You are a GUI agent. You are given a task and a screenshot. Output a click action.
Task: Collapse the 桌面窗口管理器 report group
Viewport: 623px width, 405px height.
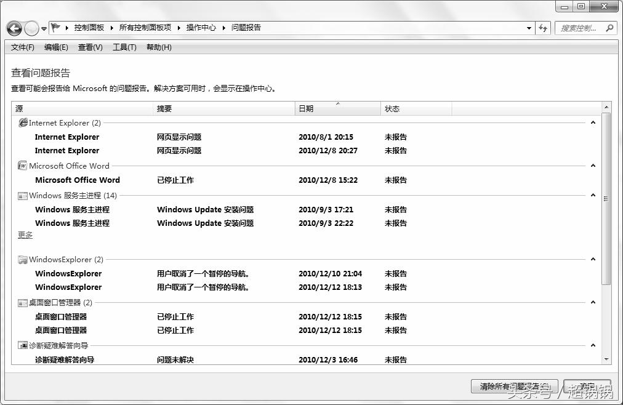click(x=592, y=302)
